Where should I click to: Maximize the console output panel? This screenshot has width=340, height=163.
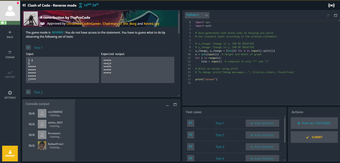point(175,105)
